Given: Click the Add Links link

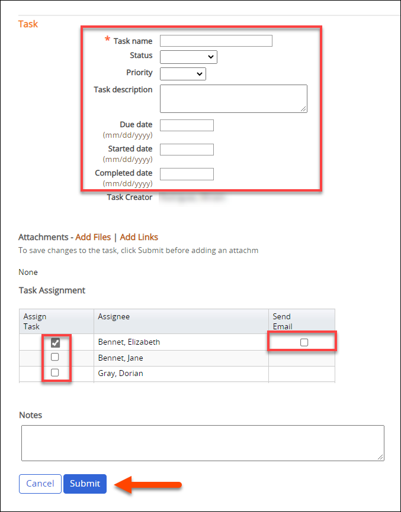Looking at the screenshot, I should click(139, 237).
